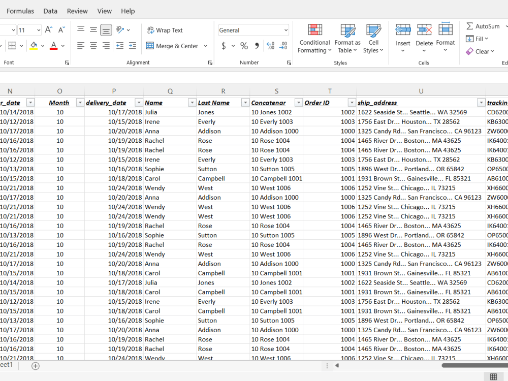The image size is (508, 381).
Task: Open the ship_address filter dropdown
Action: click(481, 103)
